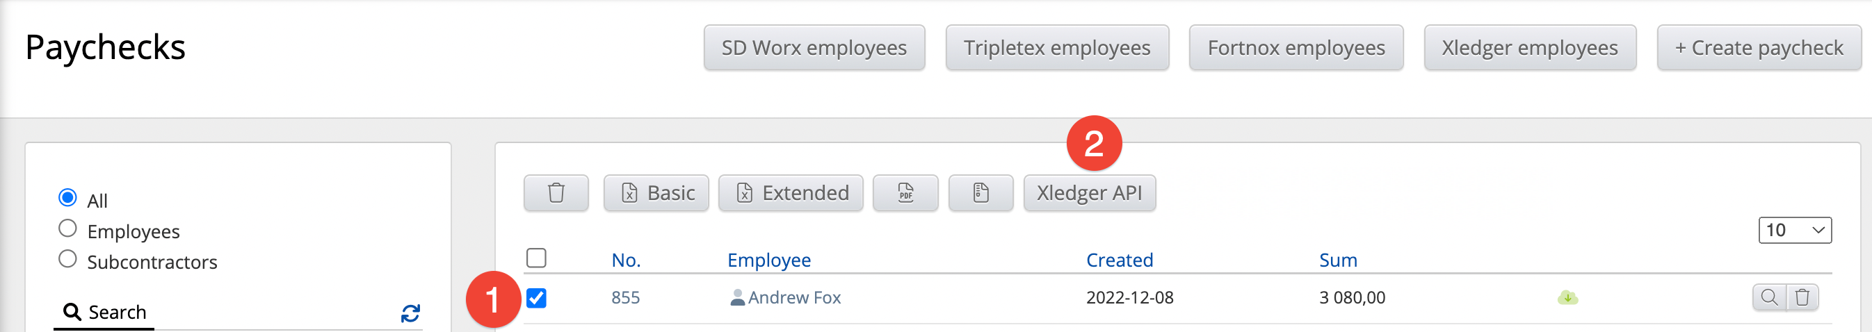Screen dimensions: 1872x332
Task: Open Andrew Fox employee link
Action: click(793, 298)
